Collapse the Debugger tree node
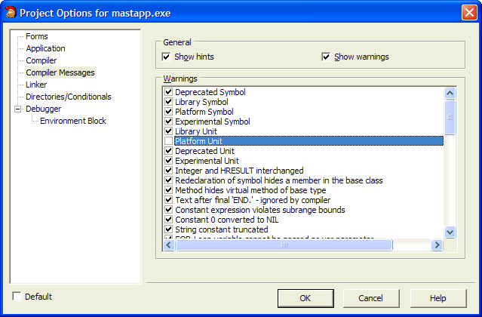This screenshot has width=482, height=317. click(18, 109)
